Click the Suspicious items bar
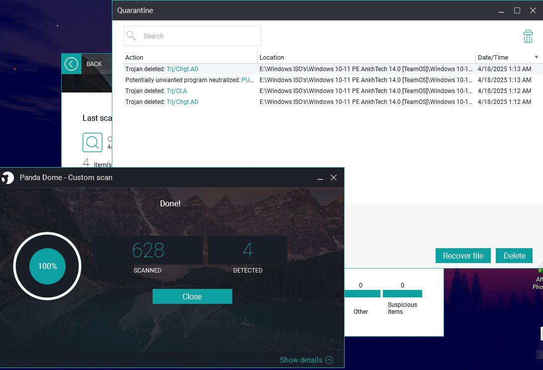This screenshot has width=543, height=370. [402, 294]
